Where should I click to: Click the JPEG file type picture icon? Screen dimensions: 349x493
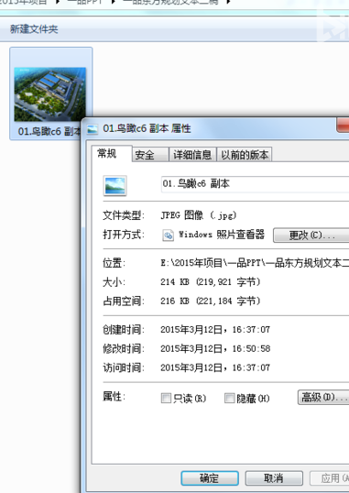tap(115, 185)
